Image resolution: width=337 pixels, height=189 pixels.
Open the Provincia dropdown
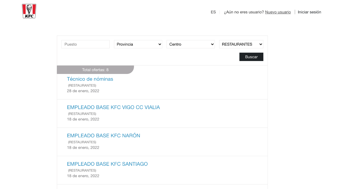[x=138, y=44]
